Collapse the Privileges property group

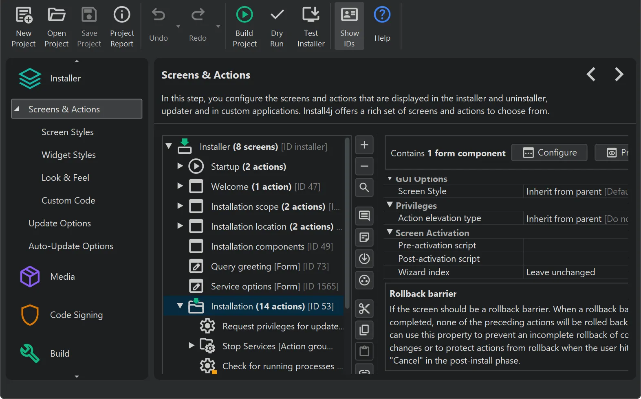(390, 205)
